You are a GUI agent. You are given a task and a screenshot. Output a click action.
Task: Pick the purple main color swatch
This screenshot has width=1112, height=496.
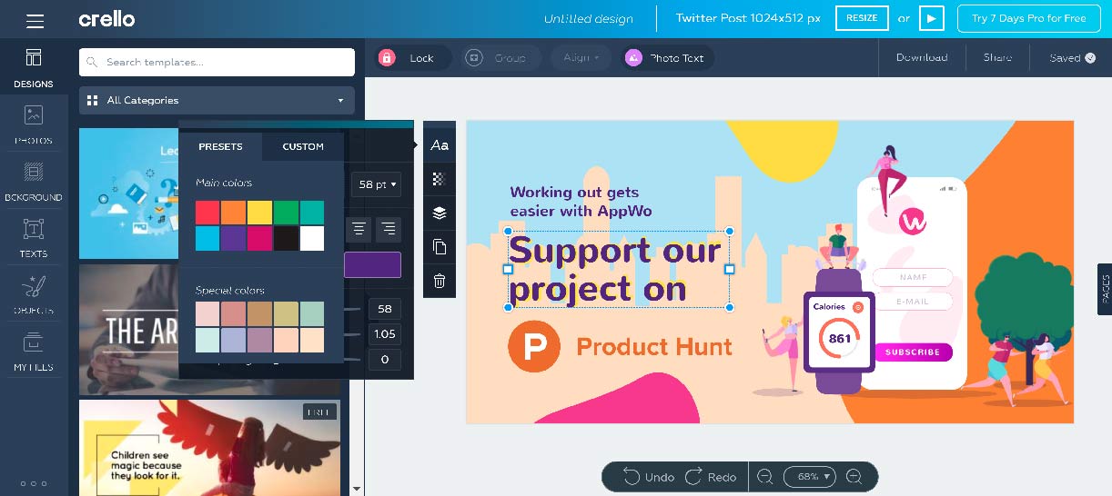tap(234, 238)
